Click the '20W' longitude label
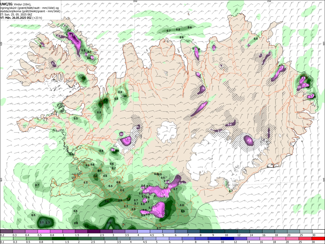The width and height of the screenshot is (325, 244). (x=135, y=1)
